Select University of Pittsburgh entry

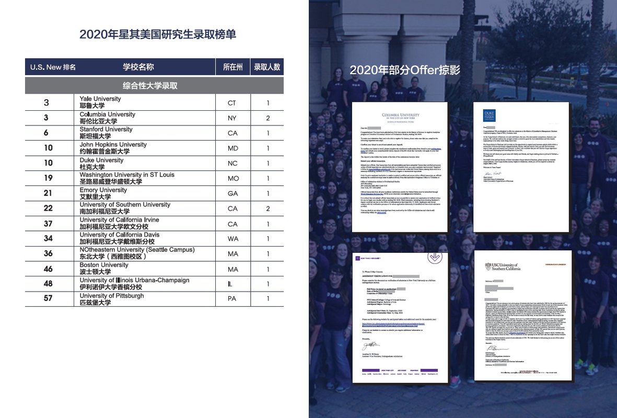click(112, 296)
